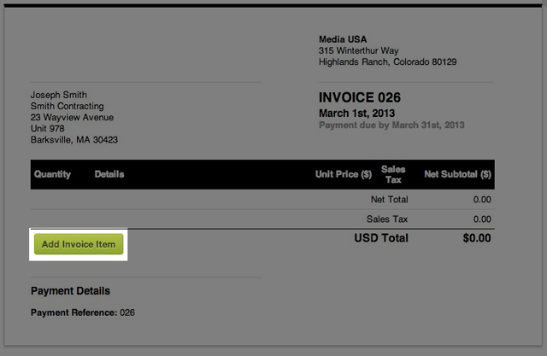The height and width of the screenshot is (356, 547).
Task: Click the $0.00 total amount
Action: pos(477,238)
